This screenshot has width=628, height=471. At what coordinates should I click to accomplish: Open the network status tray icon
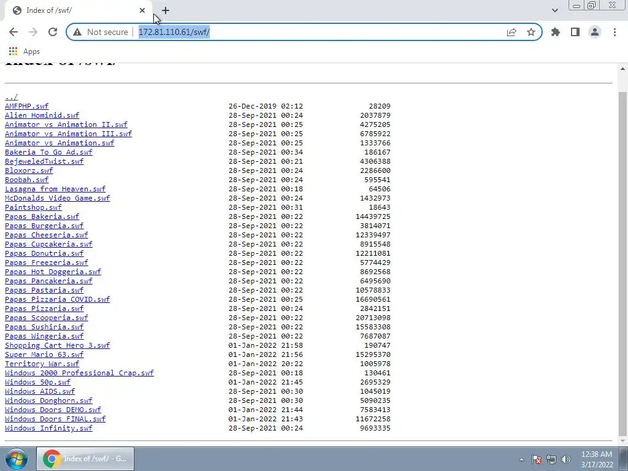click(x=551, y=459)
